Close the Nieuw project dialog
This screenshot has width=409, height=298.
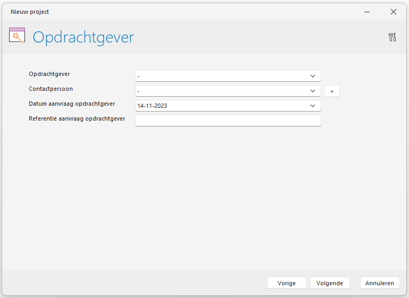click(394, 12)
